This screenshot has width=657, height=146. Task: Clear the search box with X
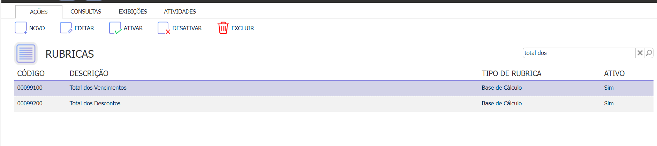tap(640, 53)
